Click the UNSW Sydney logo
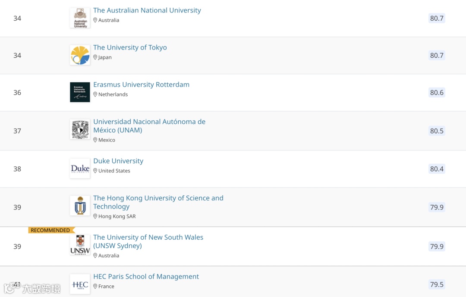 tap(80, 245)
